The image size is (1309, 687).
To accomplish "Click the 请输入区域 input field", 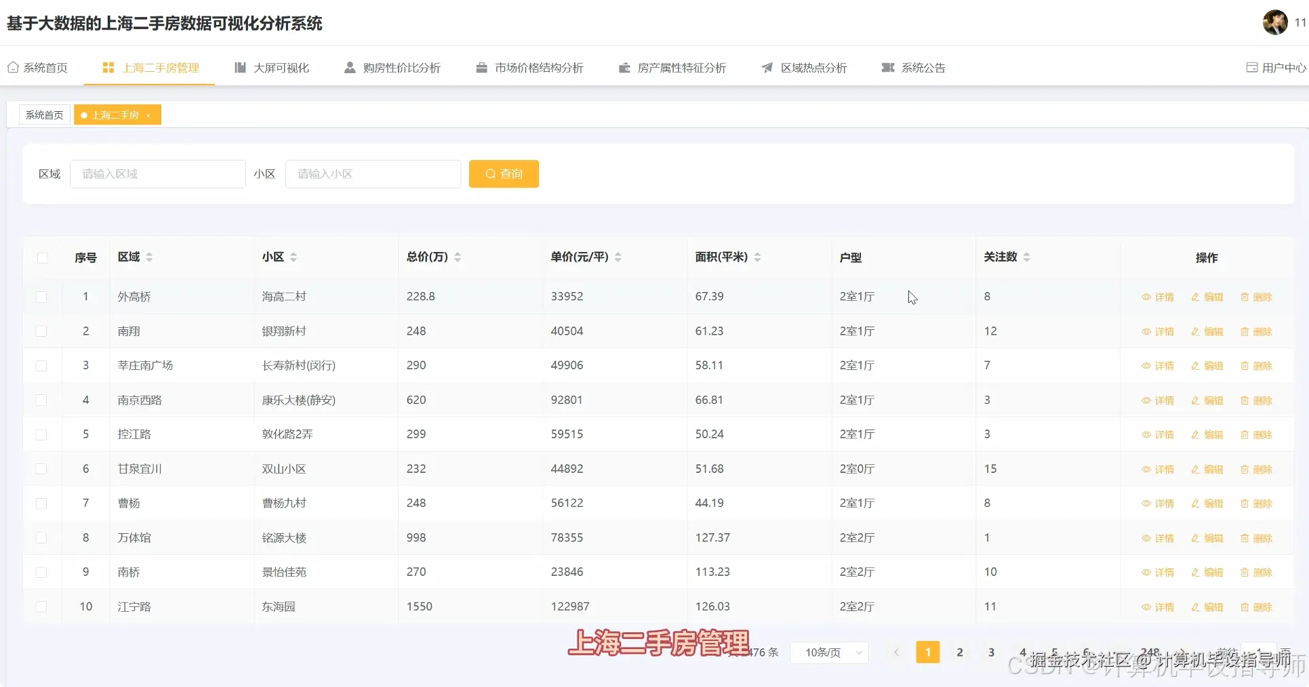I will [157, 173].
